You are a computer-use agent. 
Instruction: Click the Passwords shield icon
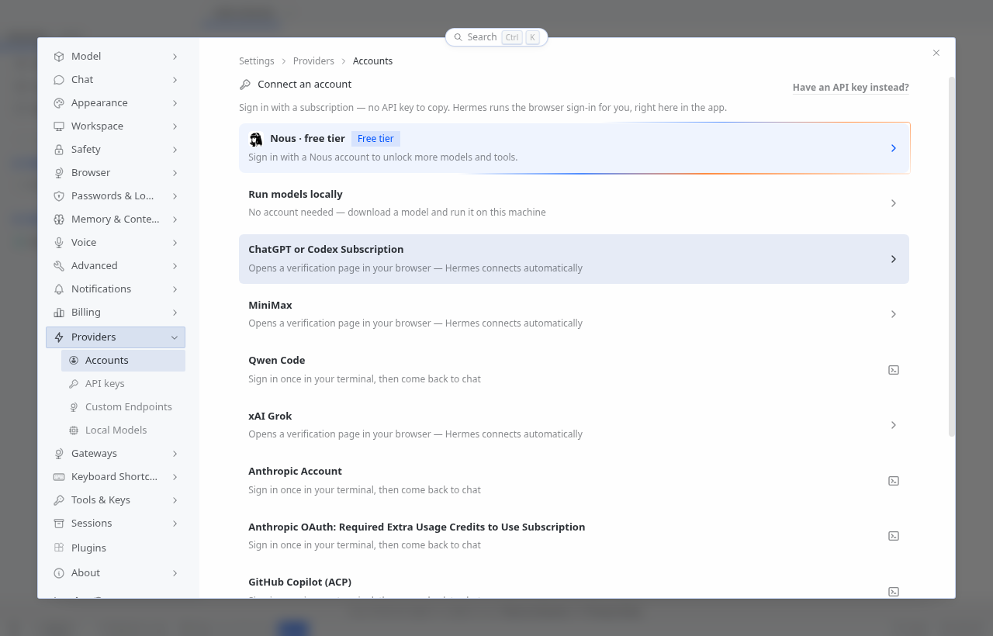point(59,196)
